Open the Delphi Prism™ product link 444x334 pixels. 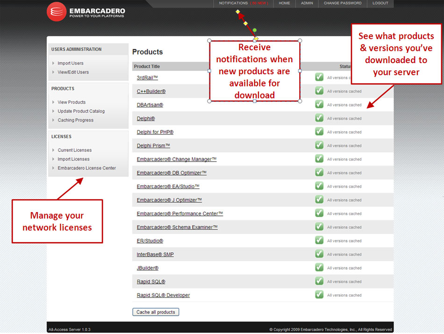(153, 145)
